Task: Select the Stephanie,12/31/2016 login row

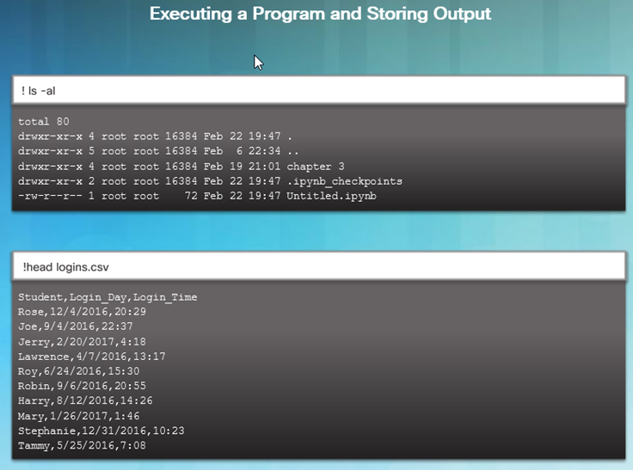Action: click(101, 430)
